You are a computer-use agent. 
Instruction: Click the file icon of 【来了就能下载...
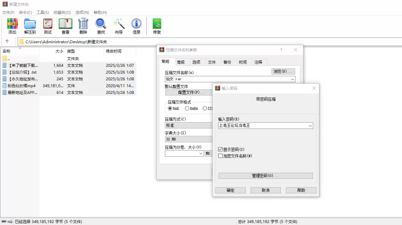5,65
